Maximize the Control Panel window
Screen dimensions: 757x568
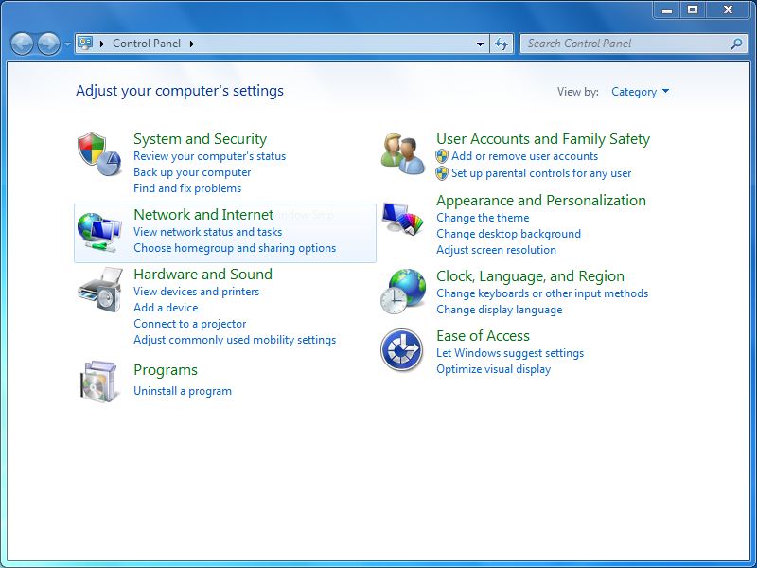[x=693, y=9]
